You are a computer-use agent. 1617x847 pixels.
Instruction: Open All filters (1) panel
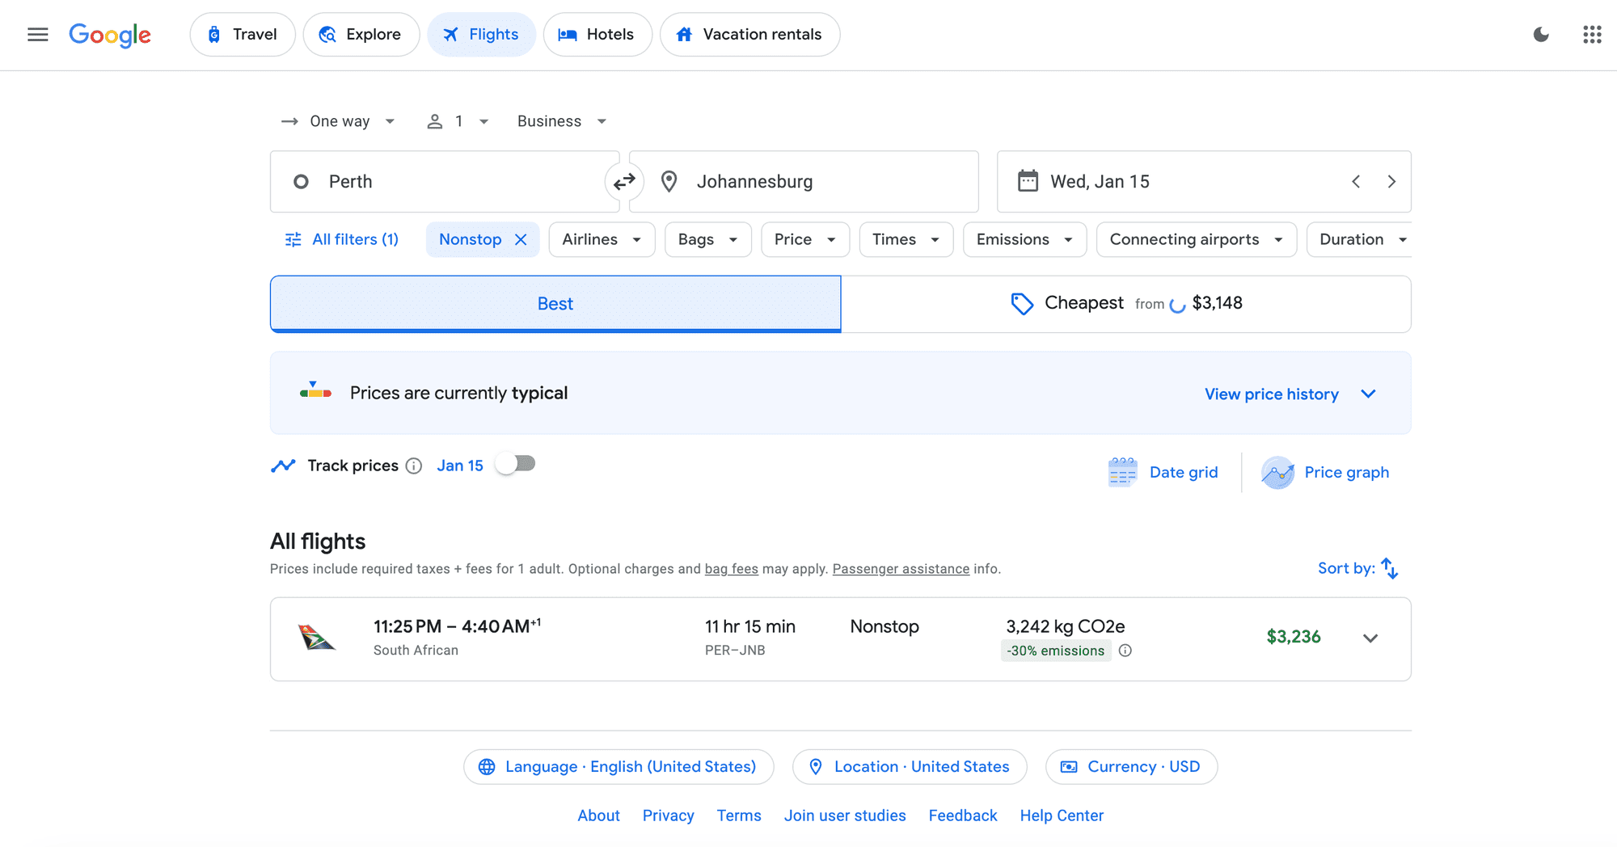[342, 239]
